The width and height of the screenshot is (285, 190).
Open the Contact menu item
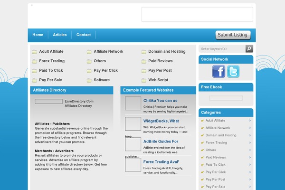(84, 35)
